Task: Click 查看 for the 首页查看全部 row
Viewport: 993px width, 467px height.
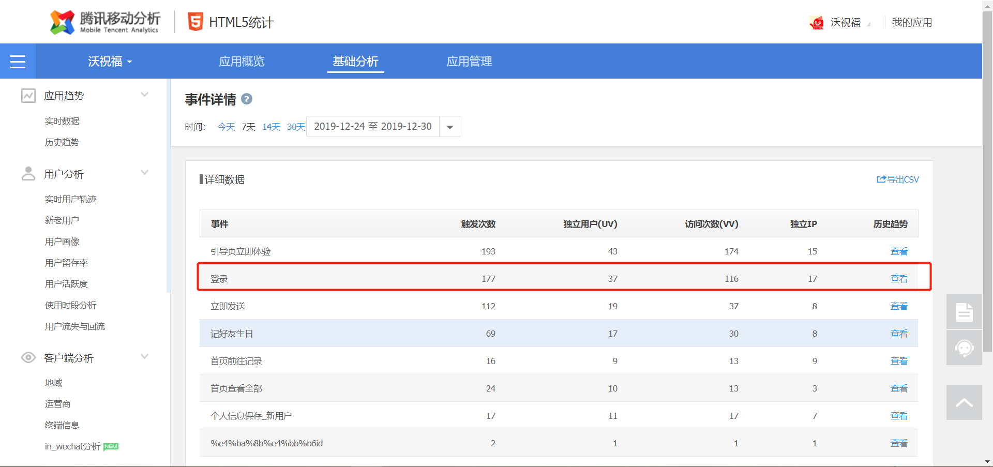Action: pyautogui.click(x=899, y=388)
